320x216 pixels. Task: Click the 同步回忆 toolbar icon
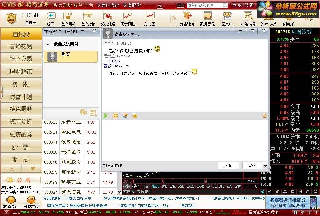[128, 16]
